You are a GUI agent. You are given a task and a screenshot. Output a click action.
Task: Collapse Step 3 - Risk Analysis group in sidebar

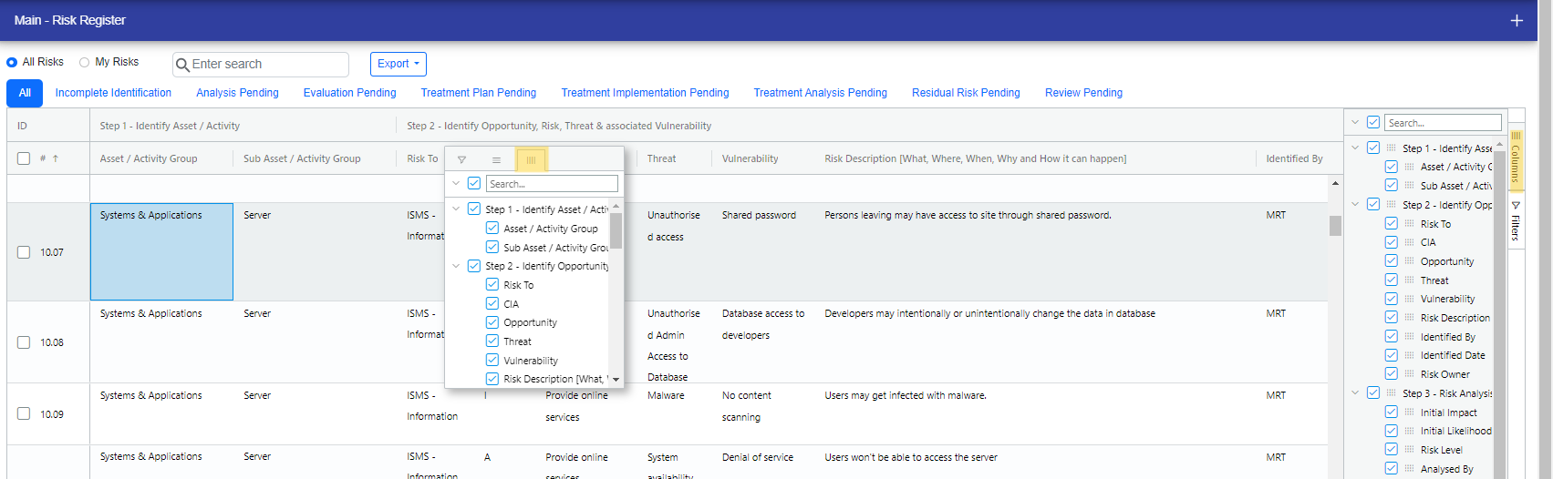point(1355,392)
